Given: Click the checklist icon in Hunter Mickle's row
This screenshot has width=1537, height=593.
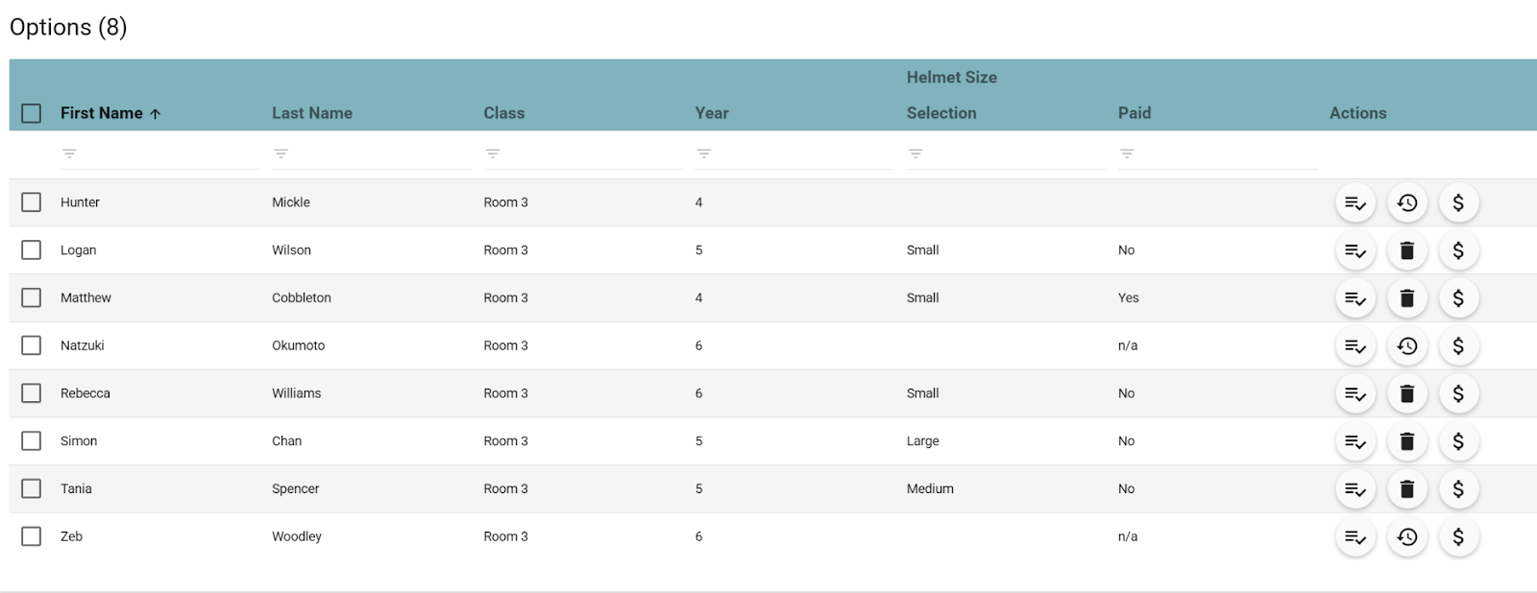Looking at the screenshot, I should click(x=1355, y=202).
